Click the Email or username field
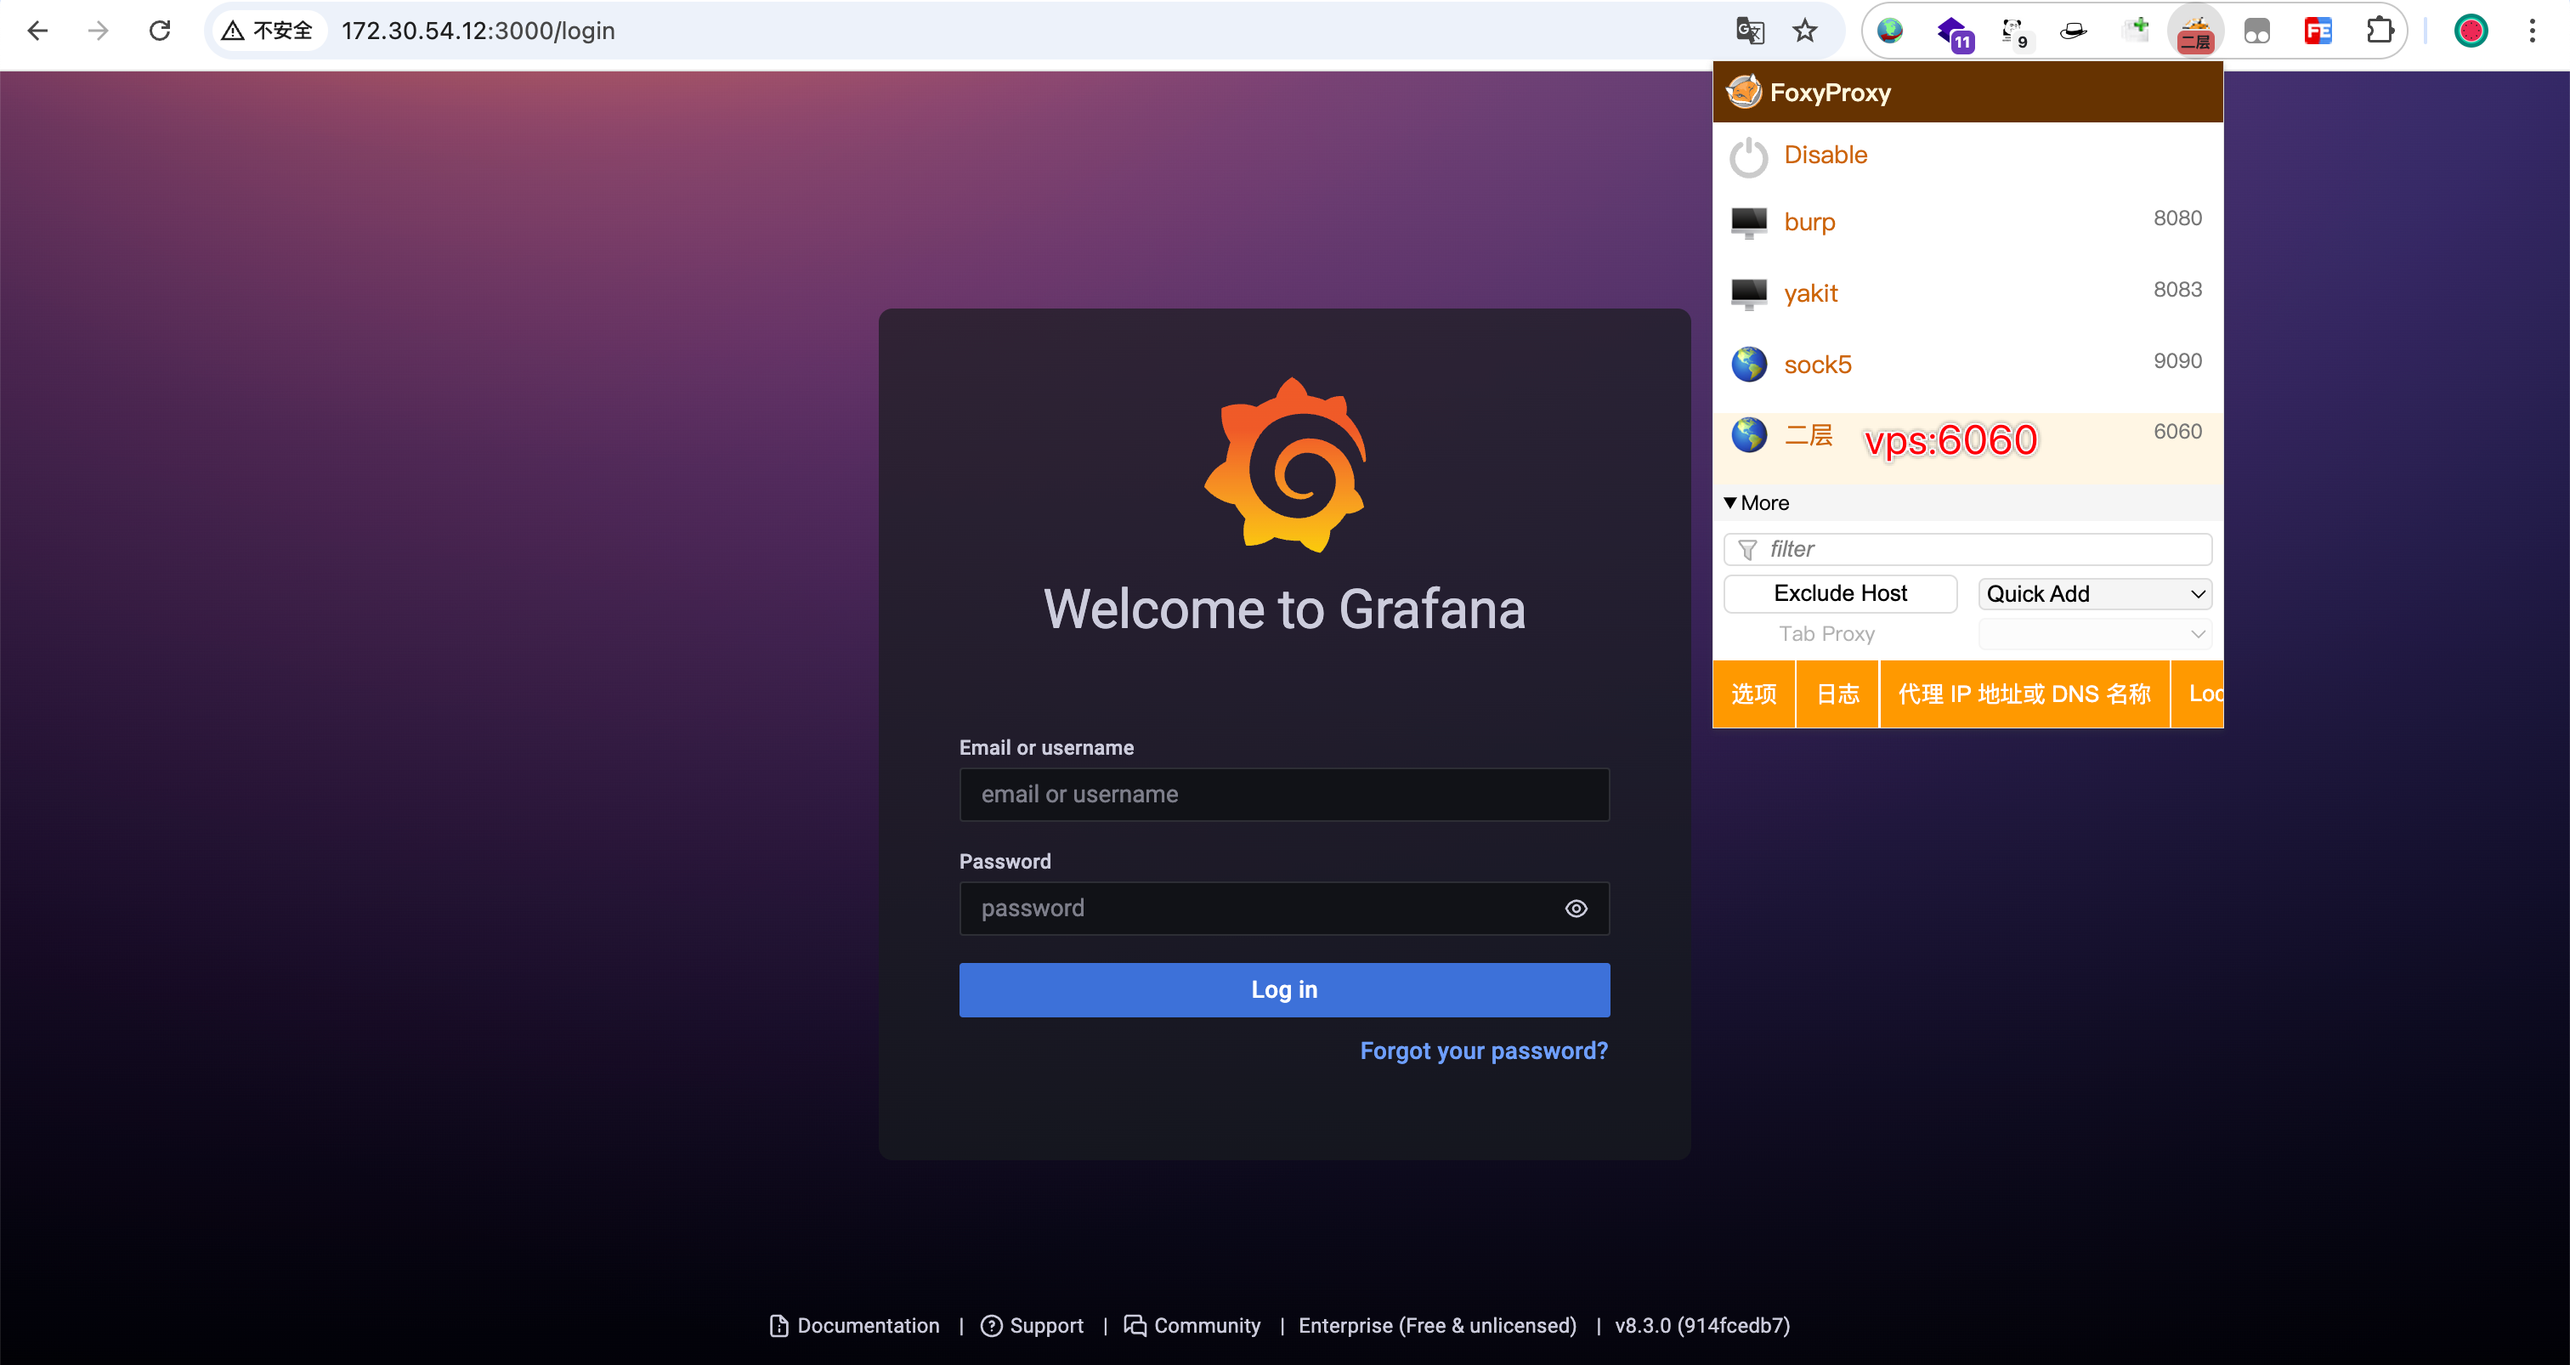The width and height of the screenshot is (2570, 1365). click(1283, 794)
